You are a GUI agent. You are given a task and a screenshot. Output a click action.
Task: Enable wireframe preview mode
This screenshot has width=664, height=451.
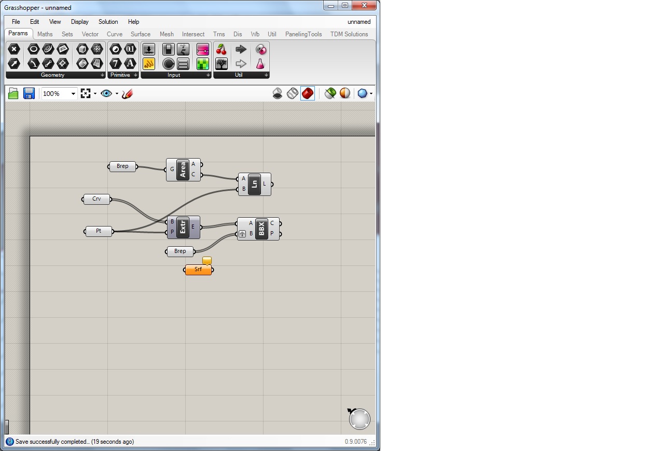click(293, 93)
